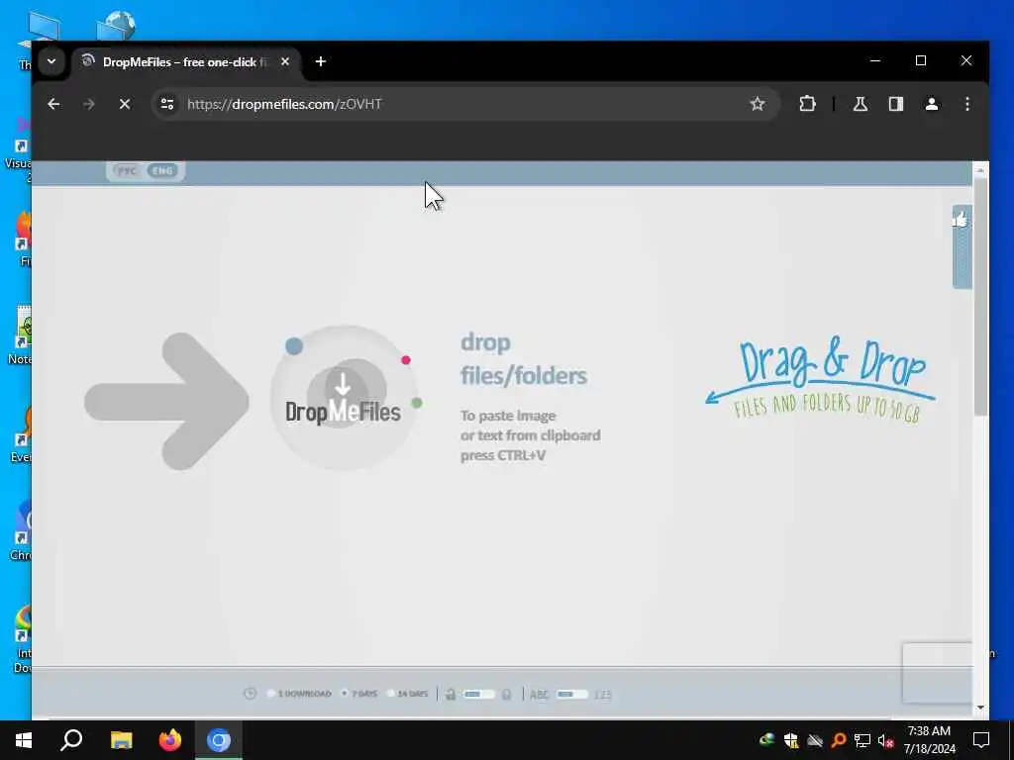This screenshot has width=1014, height=760.
Task: Open a new browser tab
Action: [321, 61]
